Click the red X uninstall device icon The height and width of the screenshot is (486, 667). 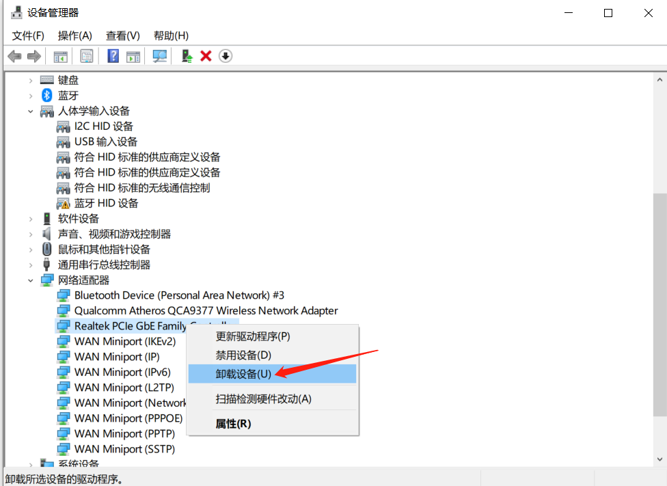click(x=206, y=56)
